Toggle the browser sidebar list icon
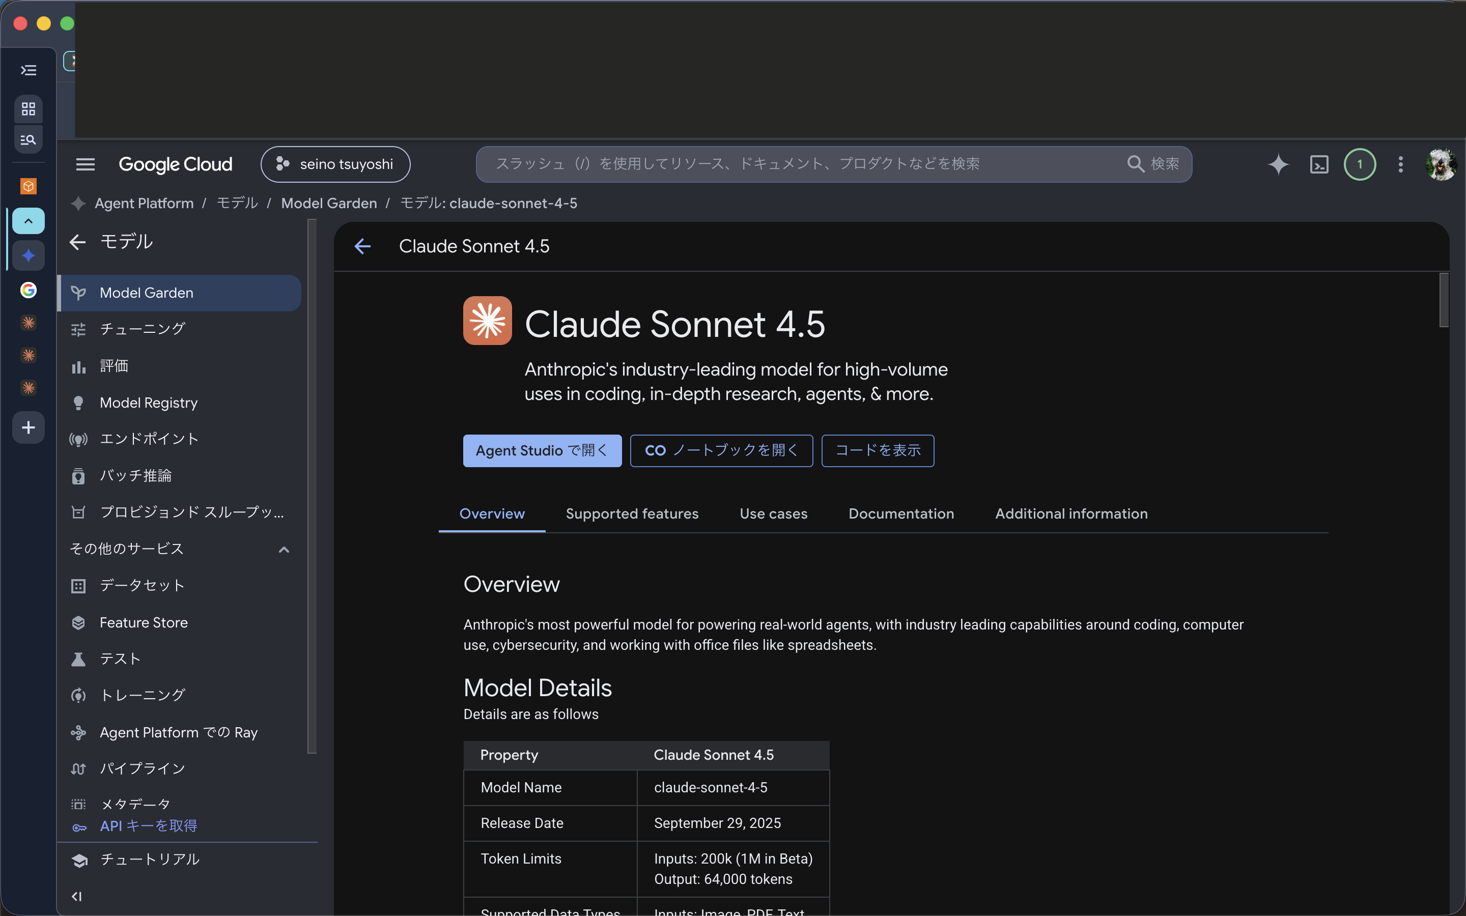The width and height of the screenshot is (1466, 916). click(x=29, y=70)
